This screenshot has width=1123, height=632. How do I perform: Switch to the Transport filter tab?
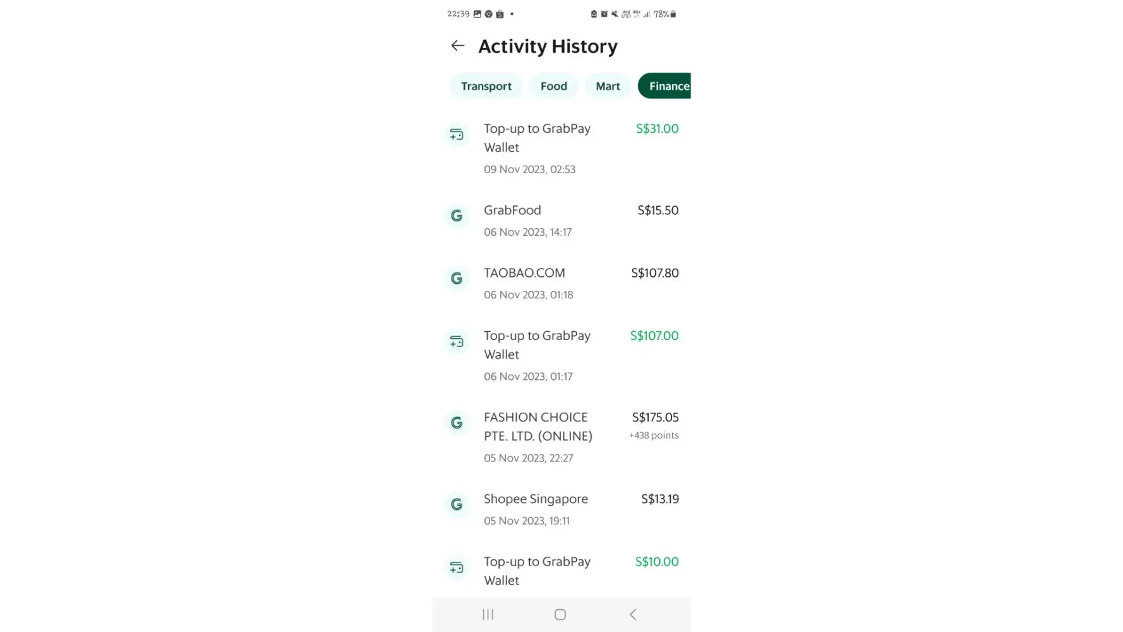(x=486, y=86)
